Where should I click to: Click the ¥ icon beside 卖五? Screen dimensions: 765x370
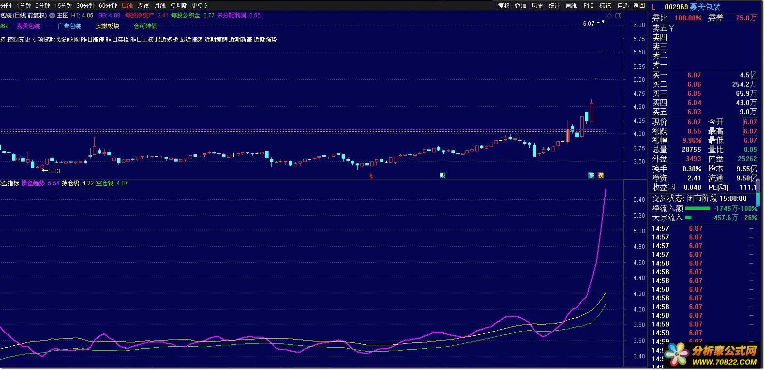coord(671,29)
